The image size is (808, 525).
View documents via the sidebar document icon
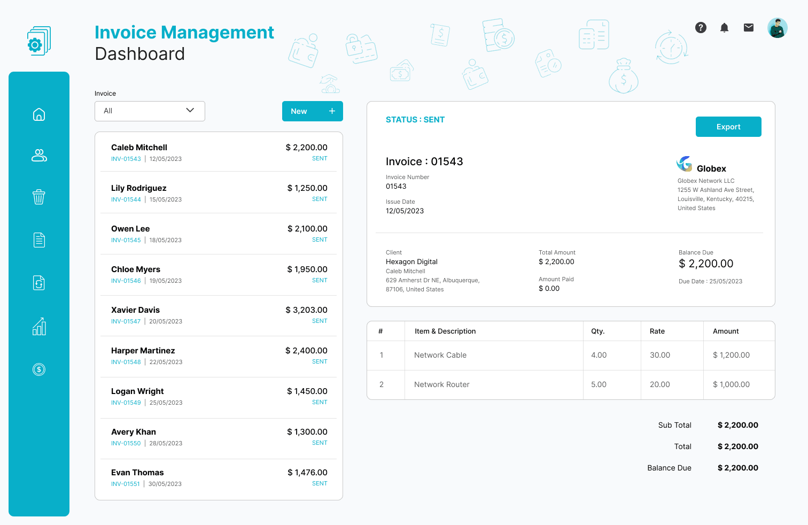click(39, 240)
